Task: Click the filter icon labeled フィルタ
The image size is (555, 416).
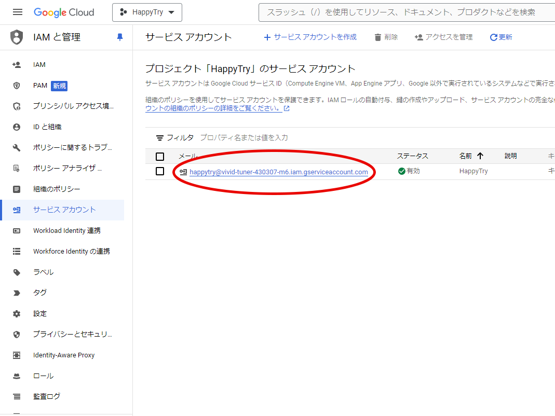Action: click(x=160, y=138)
